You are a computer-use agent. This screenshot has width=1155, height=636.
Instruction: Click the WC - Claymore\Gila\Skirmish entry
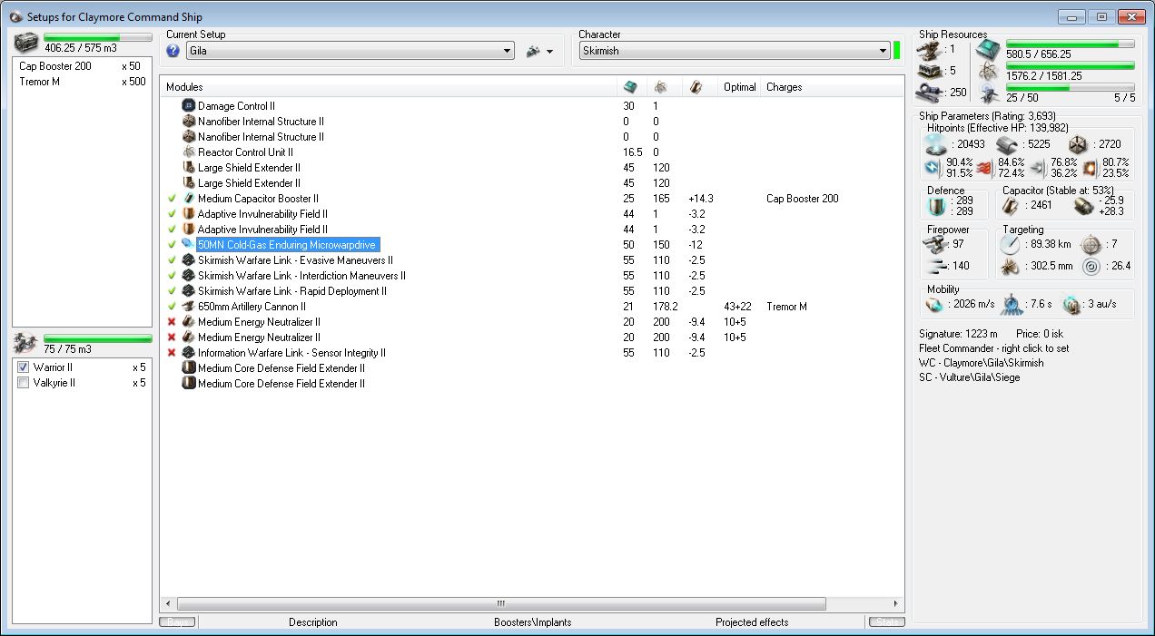click(x=982, y=363)
